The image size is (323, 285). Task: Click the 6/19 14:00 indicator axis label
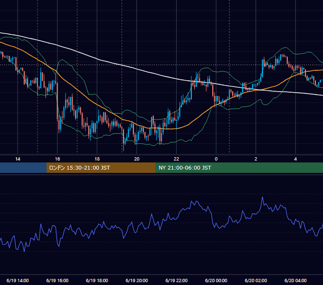point(18,280)
